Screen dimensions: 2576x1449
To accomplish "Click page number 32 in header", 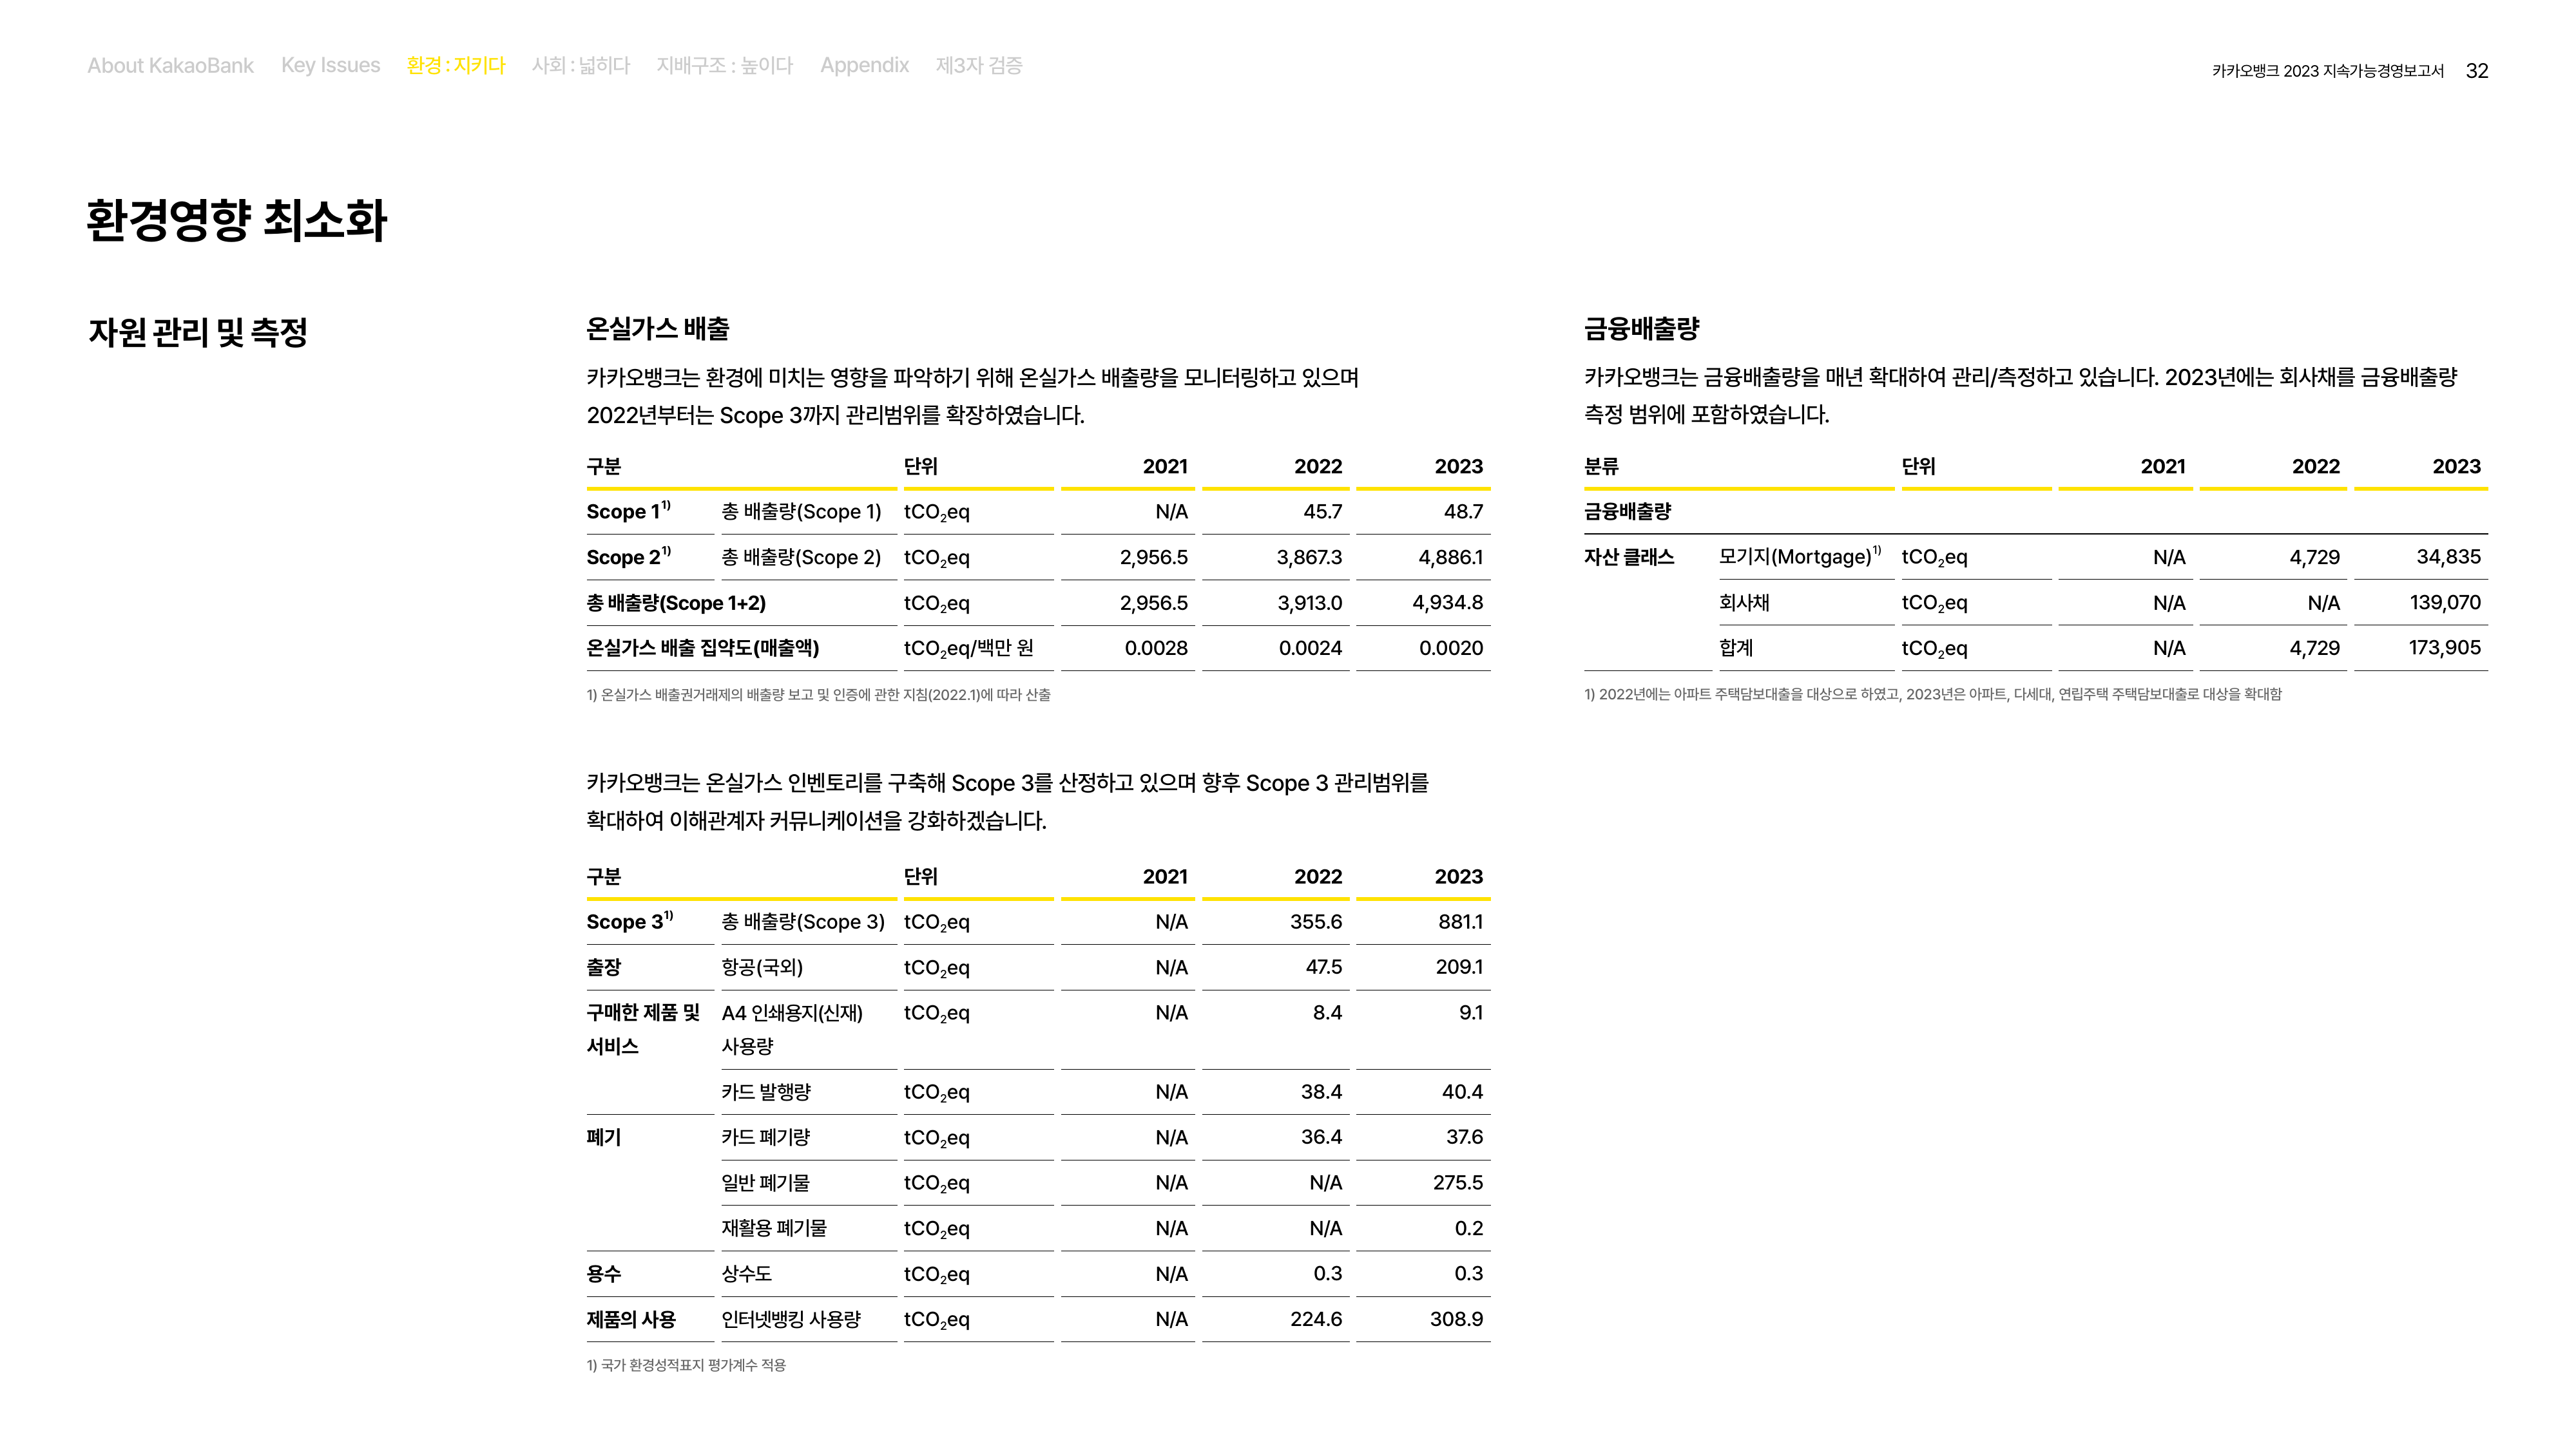I will pos(2476,71).
